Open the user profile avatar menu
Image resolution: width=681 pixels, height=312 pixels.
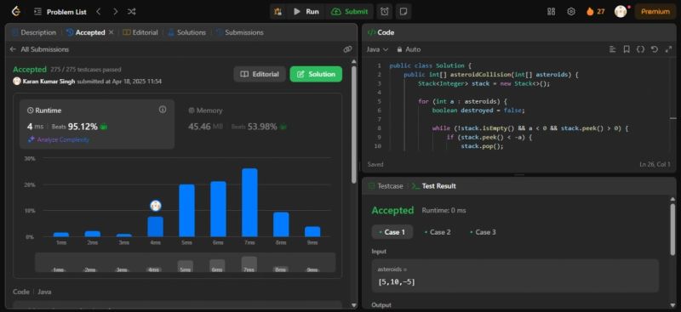coord(621,12)
